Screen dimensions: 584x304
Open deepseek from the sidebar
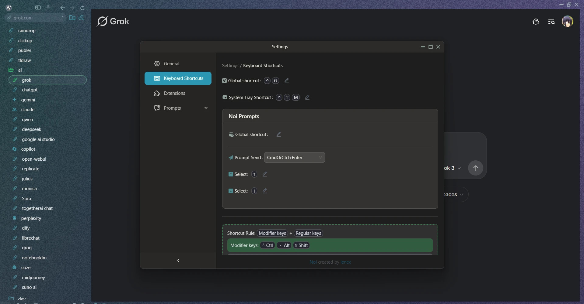tap(31, 129)
